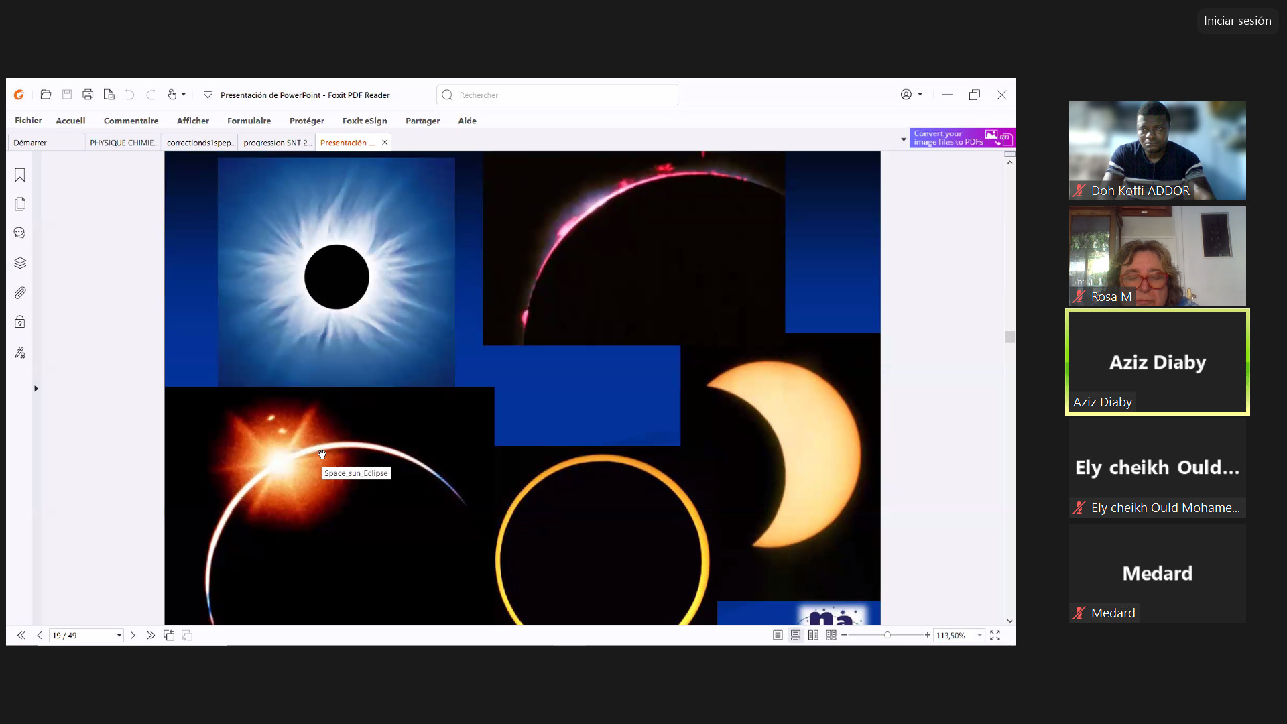This screenshot has height=724, width=1287.
Task: Click the previous view icon
Action: tap(169, 635)
